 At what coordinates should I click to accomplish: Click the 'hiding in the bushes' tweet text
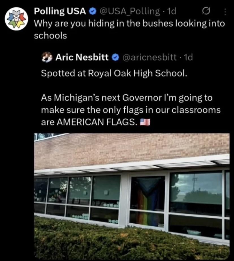point(129,29)
